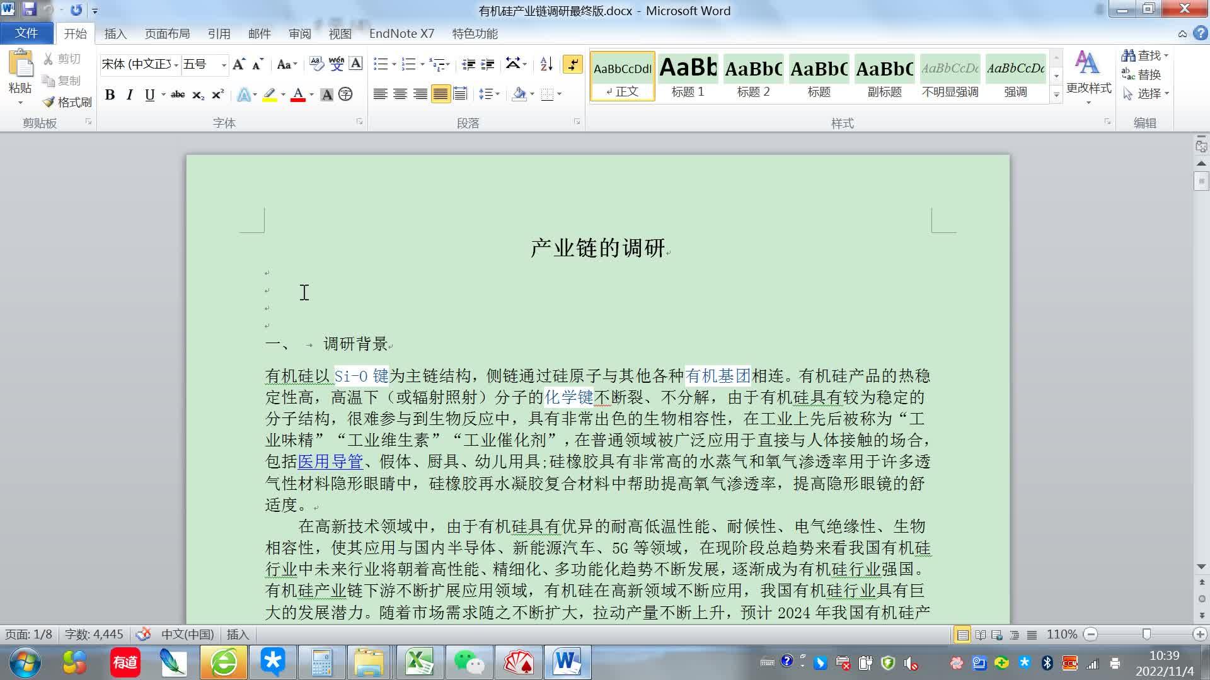Click the Save icon in quick access toolbar
Screen dimensions: 1210x680
29,9
